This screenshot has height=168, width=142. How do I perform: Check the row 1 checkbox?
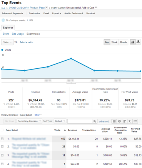(2, 139)
